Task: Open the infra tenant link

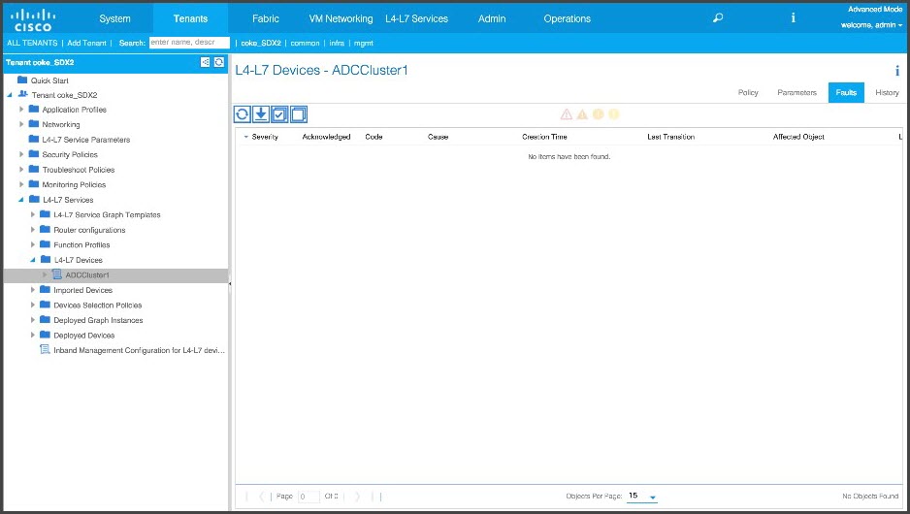Action: pyautogui.click(x=337, y=43)
